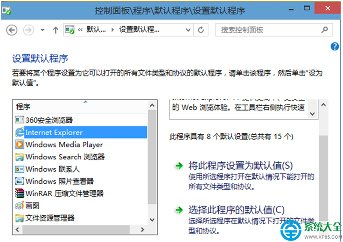Screen dimensions: 343x242
Task: Click the Windows Media Player icon
Action: click(19, 145)
